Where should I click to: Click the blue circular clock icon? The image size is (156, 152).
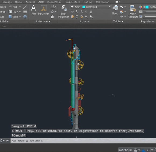[x=25, y=17]
